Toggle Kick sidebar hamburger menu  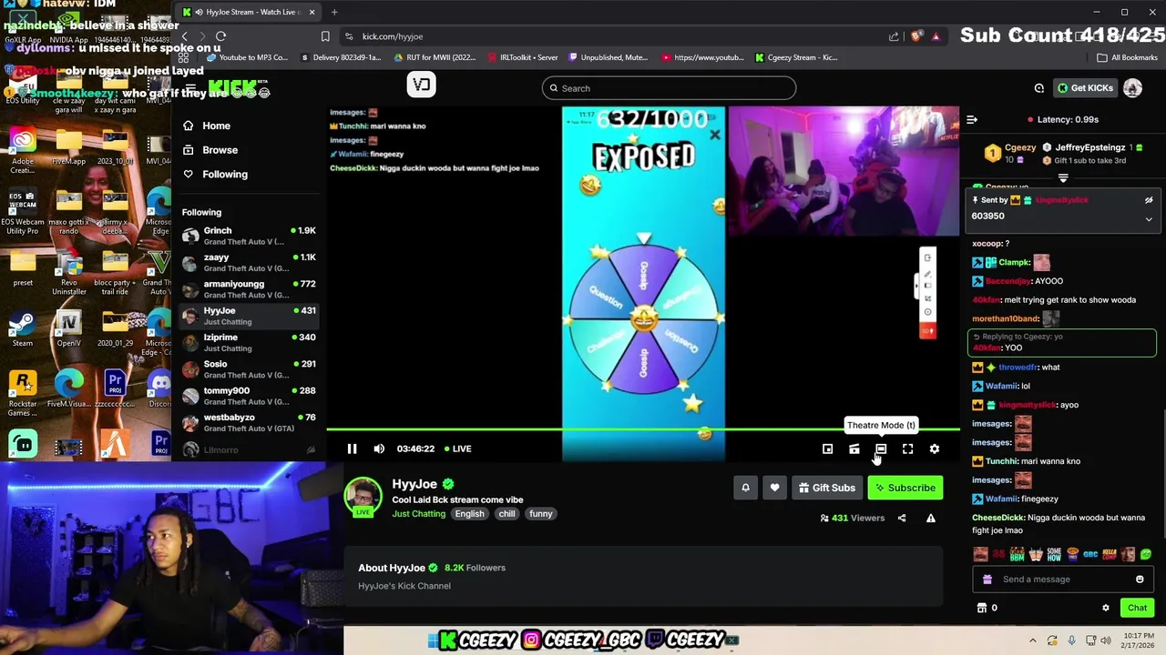pos(189,88)
